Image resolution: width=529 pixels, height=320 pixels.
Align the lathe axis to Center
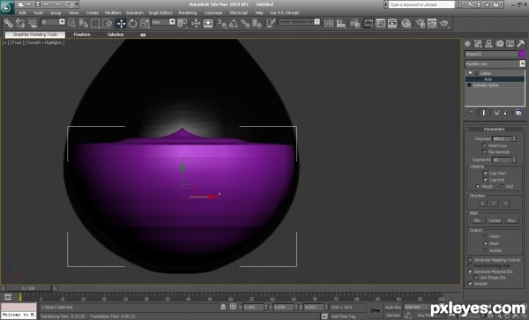pyautogui.click(x=495, y=220)
